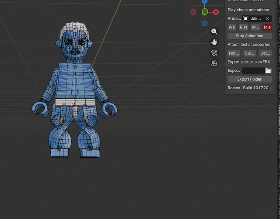Click the pan hand viewport icon
This screenshot has height=219, width=280.
[214, 42]
